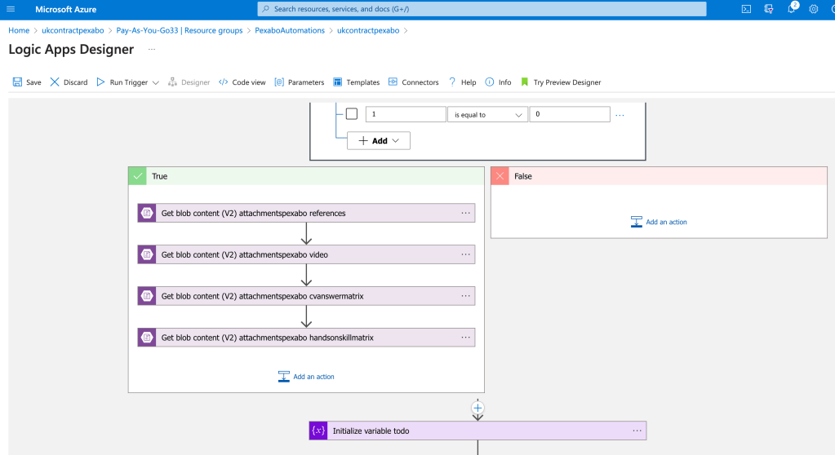The image size is (835, 455).
Task: Open the condition row ellipsis menu
Action: pyautogui.click(x=620, y=115)
